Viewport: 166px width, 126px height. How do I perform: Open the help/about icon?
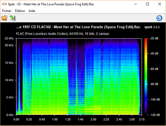click(x=159, y=18)
